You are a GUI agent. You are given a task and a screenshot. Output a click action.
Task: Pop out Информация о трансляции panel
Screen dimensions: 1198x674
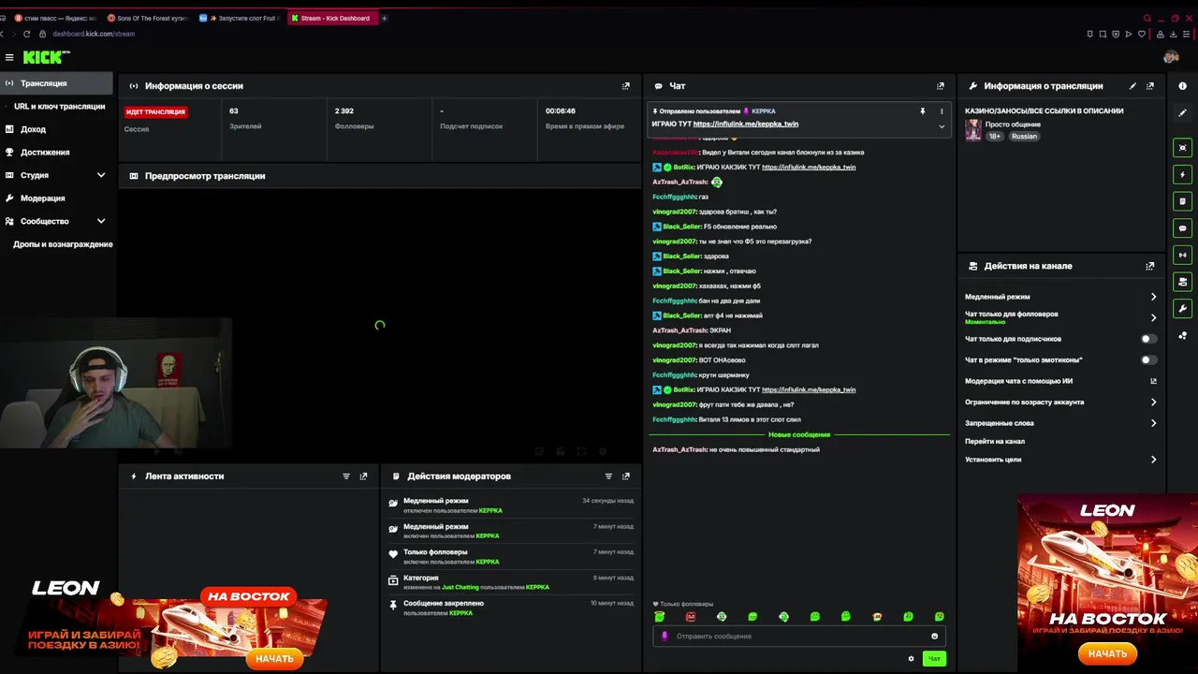click(1150, 86)
